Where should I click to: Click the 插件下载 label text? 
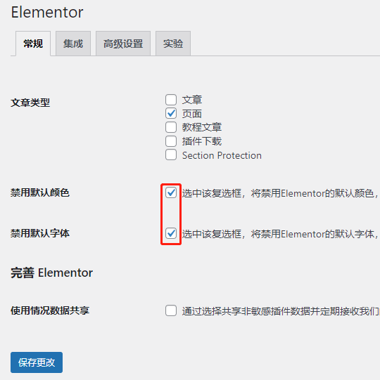coord(202,141)
